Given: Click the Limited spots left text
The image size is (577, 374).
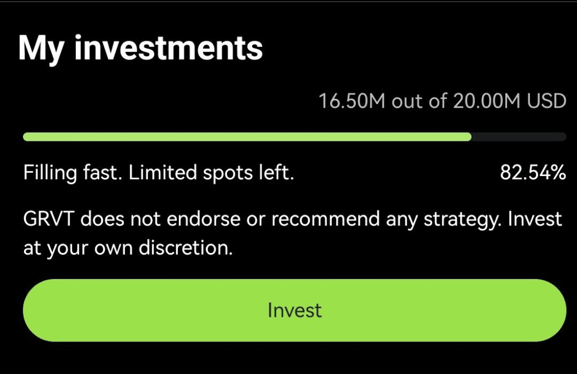Looking at the screenshot, I should point(211,173).
